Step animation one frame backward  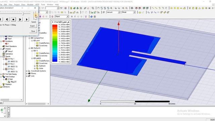pos(7,19)
